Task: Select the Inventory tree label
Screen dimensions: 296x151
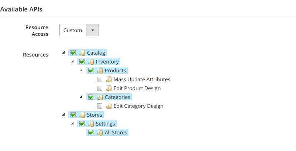Action: pos(107,62)
